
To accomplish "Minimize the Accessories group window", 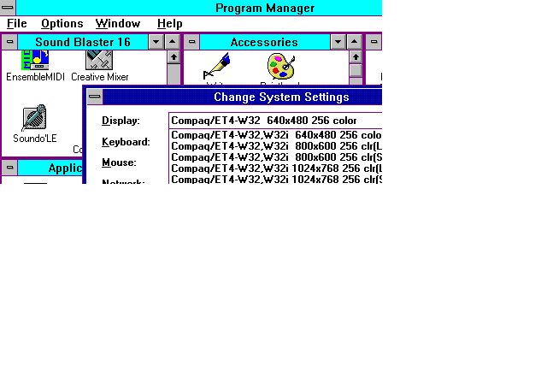I will click(x=338, y=42).
